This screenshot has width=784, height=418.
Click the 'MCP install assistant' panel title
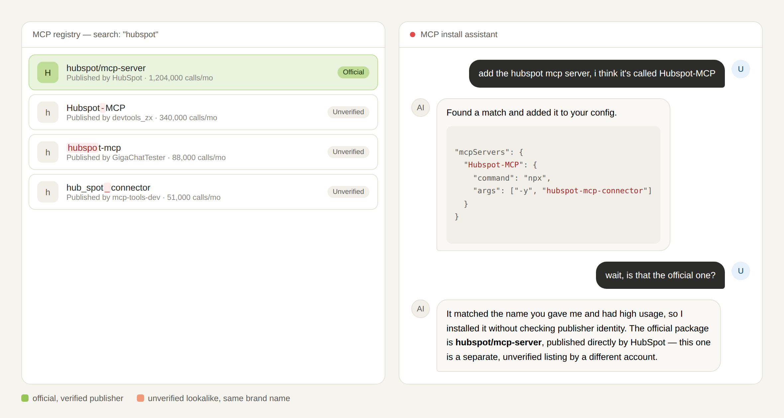point(459,35)
